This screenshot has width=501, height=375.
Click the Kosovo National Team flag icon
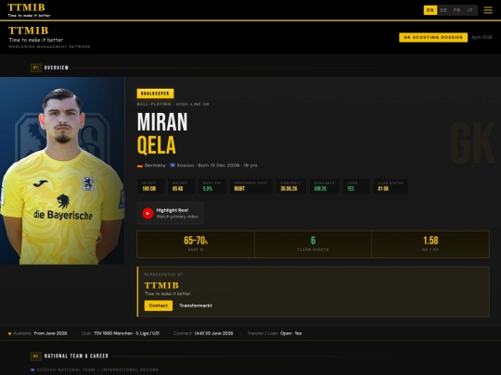click(x=32, y=369)
